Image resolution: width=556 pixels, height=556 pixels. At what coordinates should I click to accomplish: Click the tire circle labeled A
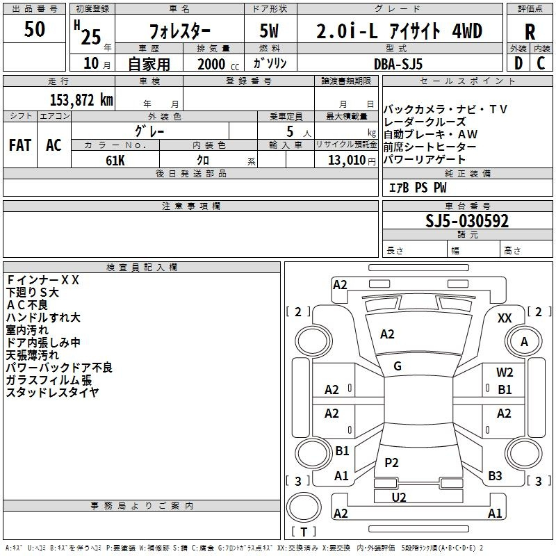point(524,342)
